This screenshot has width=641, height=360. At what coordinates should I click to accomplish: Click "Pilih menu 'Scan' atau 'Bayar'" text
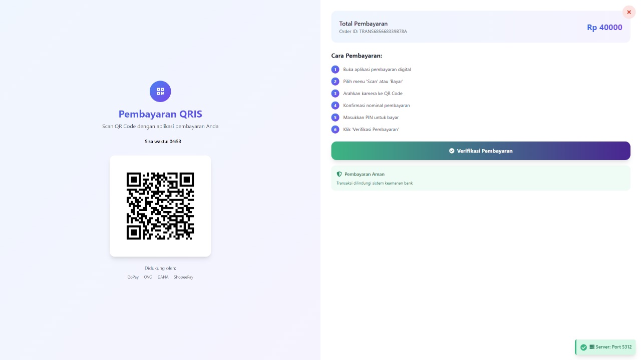click(x=373, y=81)
